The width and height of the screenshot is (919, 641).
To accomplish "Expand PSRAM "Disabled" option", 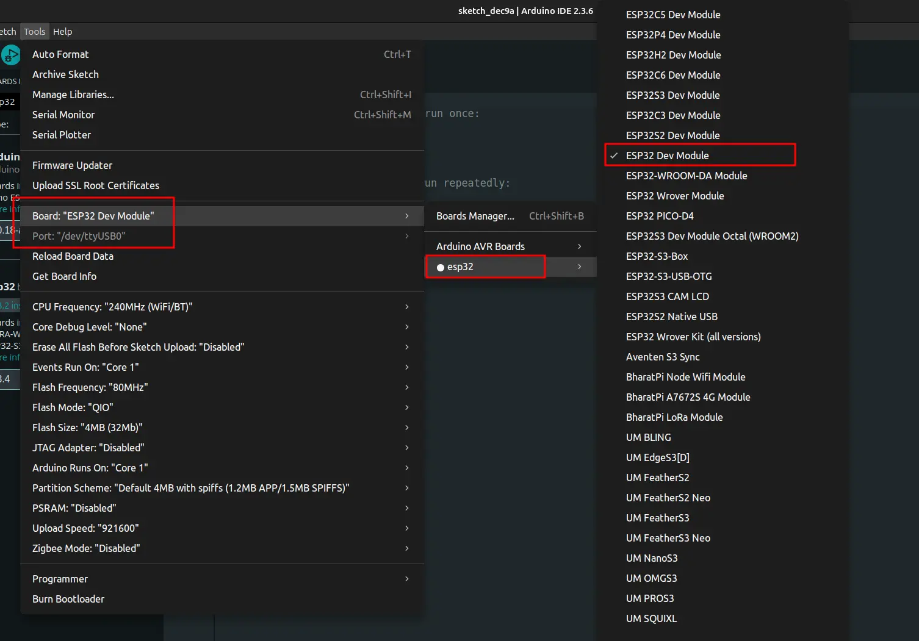I will [x=222, y=508].
